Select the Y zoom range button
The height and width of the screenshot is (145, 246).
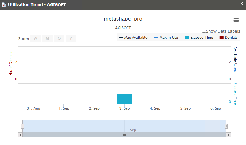click(71, 39)
